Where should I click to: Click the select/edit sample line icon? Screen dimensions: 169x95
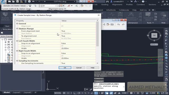76,6
